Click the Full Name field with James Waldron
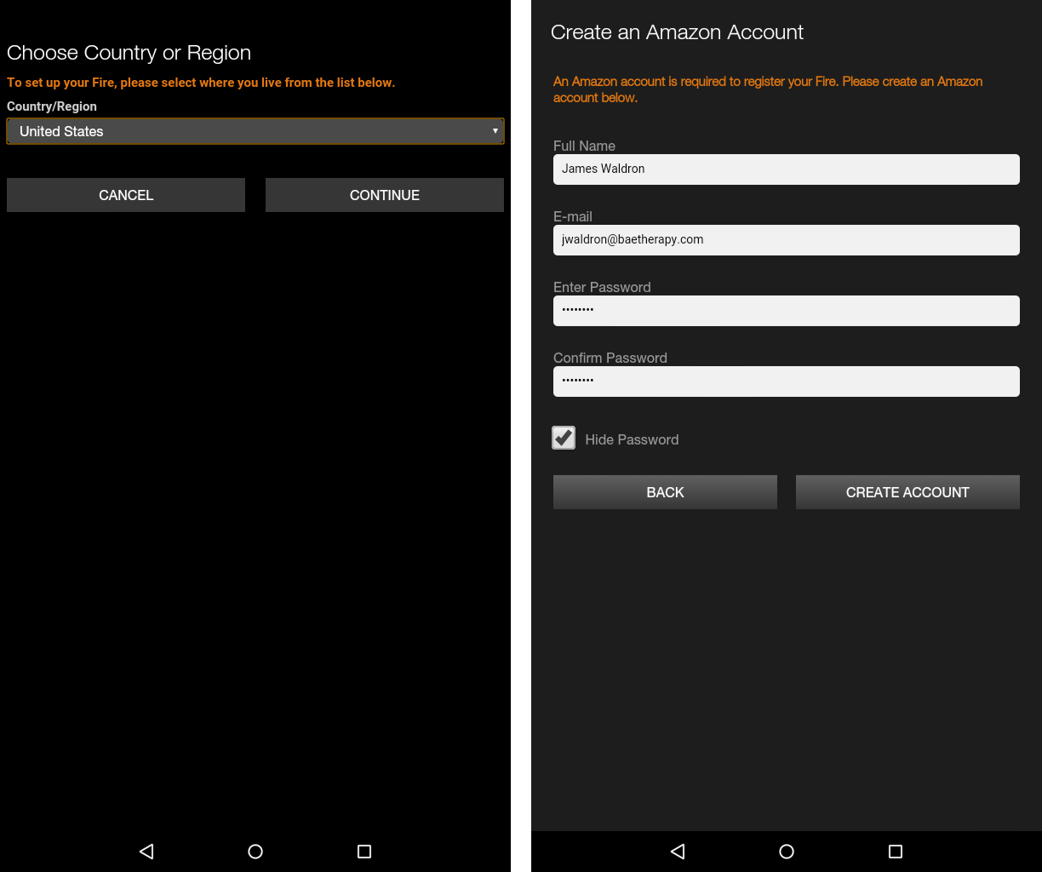Screen dimensions: 1042x872 click(x=787, y=169)
